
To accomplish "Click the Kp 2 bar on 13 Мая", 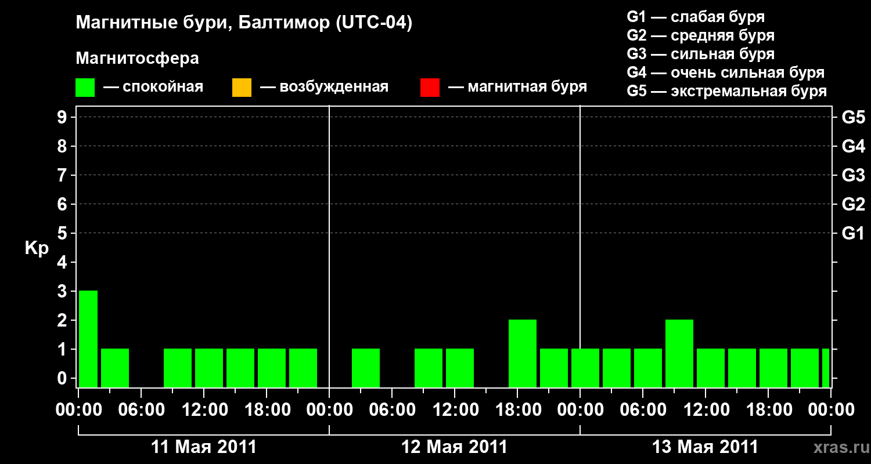I will point(679,353).
